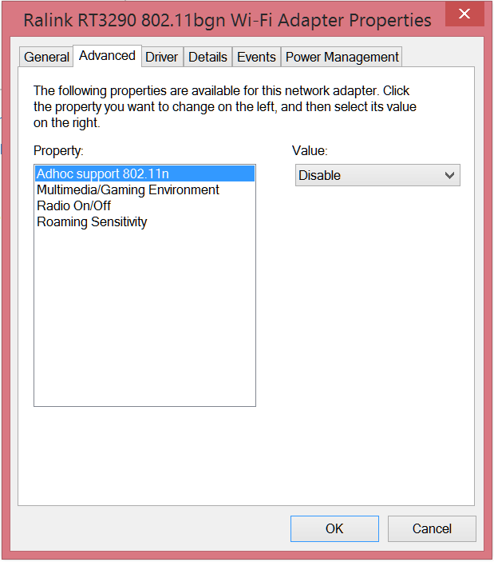Switch to the General tab
This screenshot has height=562, width=494.
(x=46, y=57)
